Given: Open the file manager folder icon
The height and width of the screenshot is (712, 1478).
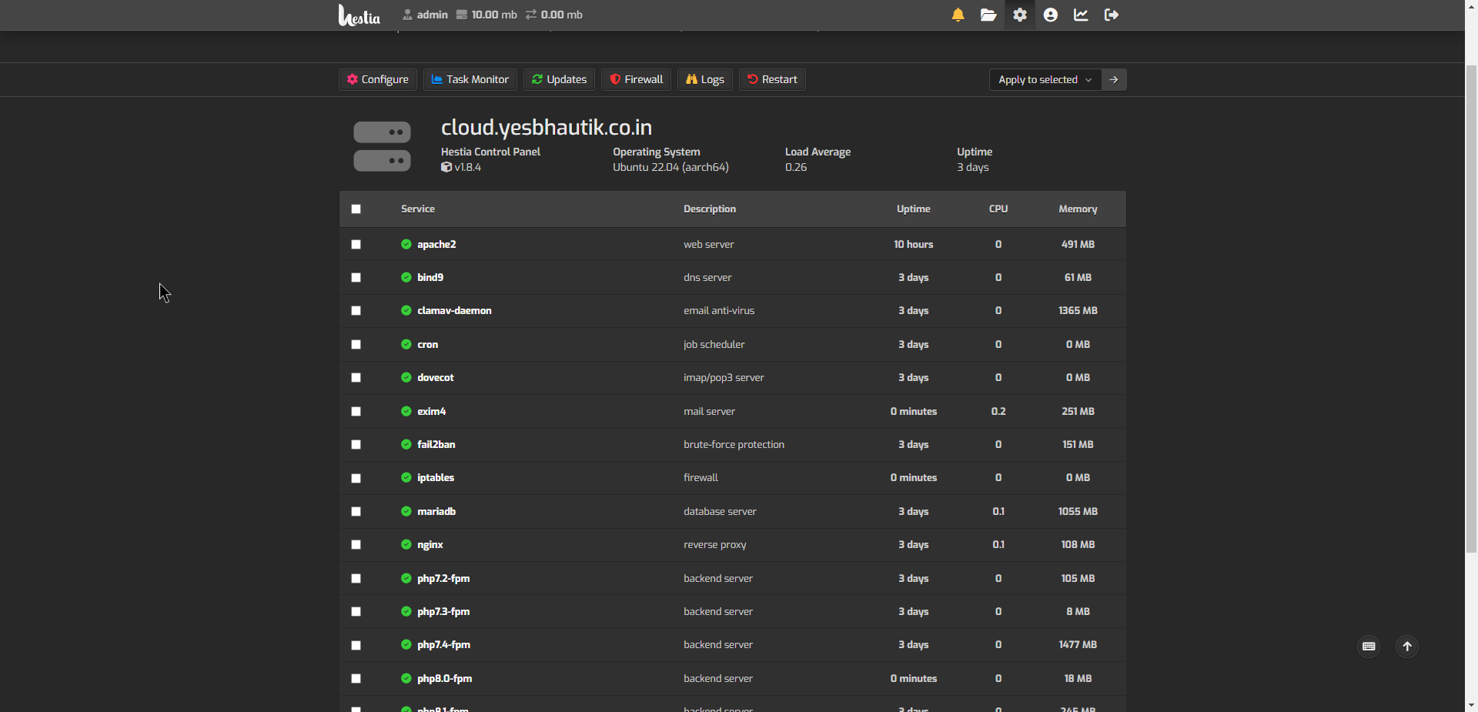Looking at the screenshot, I should (988, 15).
